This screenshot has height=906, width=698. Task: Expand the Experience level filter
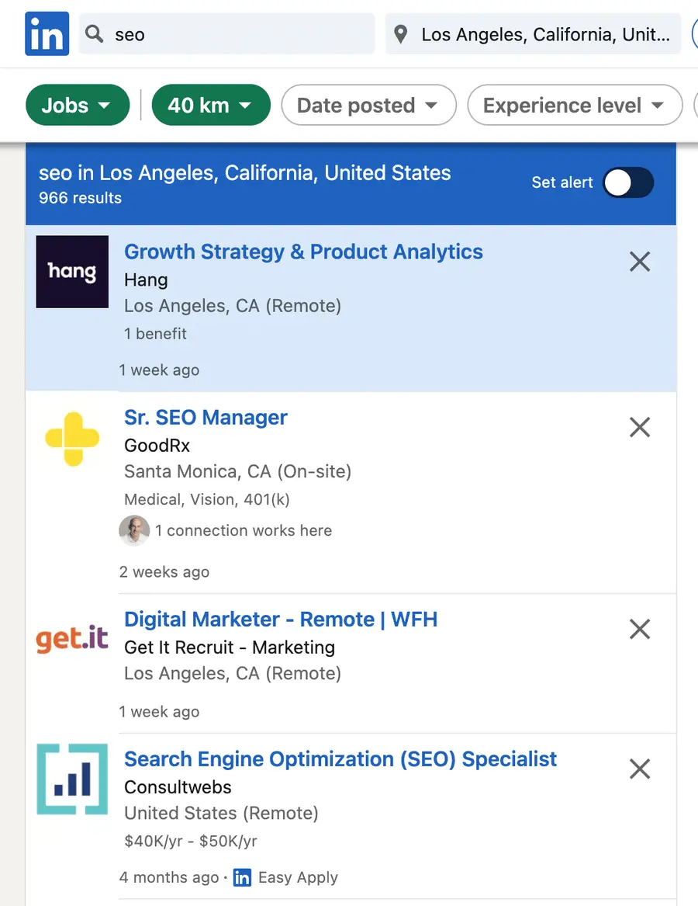[574, 105]
